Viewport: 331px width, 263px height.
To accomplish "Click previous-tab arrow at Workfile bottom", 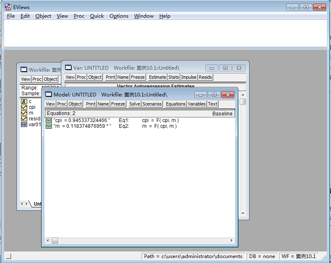I will (x=22, y=204).
